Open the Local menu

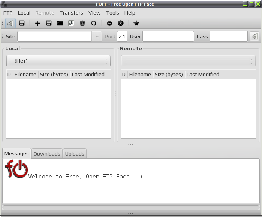pyautogui.click(x=24, y=13)
